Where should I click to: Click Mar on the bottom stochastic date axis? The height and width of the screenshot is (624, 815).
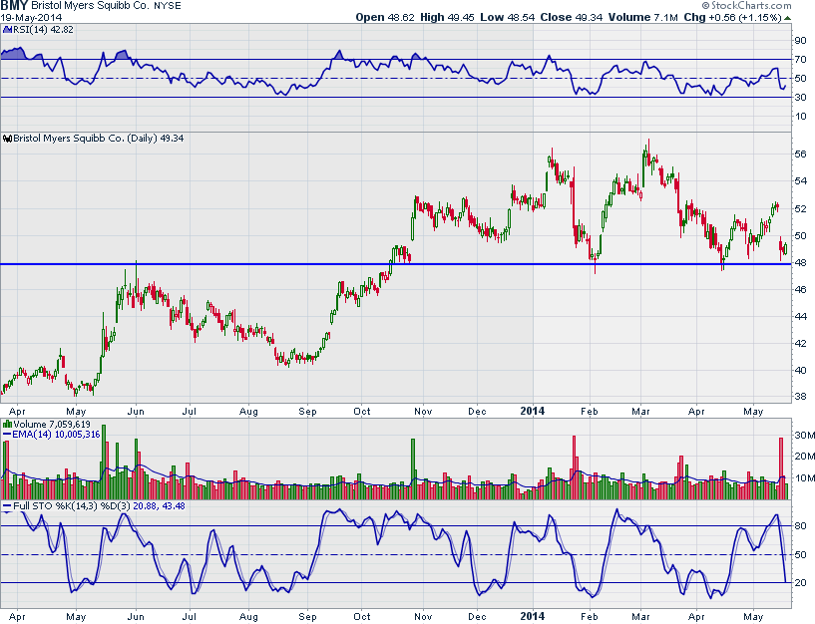tap(640, 617)
